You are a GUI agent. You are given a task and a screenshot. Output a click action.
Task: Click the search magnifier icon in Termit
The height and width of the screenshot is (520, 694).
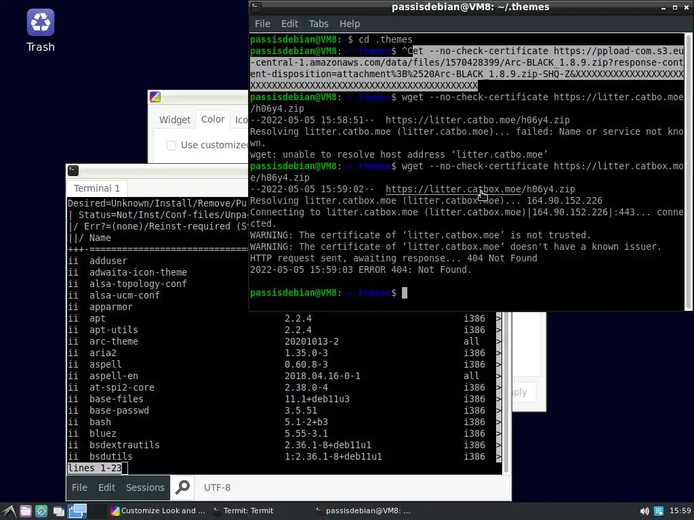[x=183, y=487]
